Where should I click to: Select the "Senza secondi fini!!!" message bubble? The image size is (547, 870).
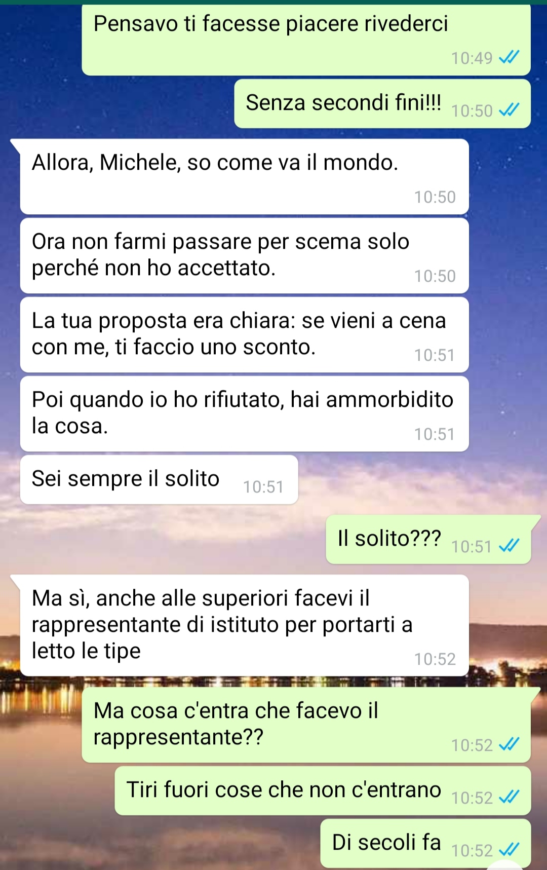click(x=382, y=103)
